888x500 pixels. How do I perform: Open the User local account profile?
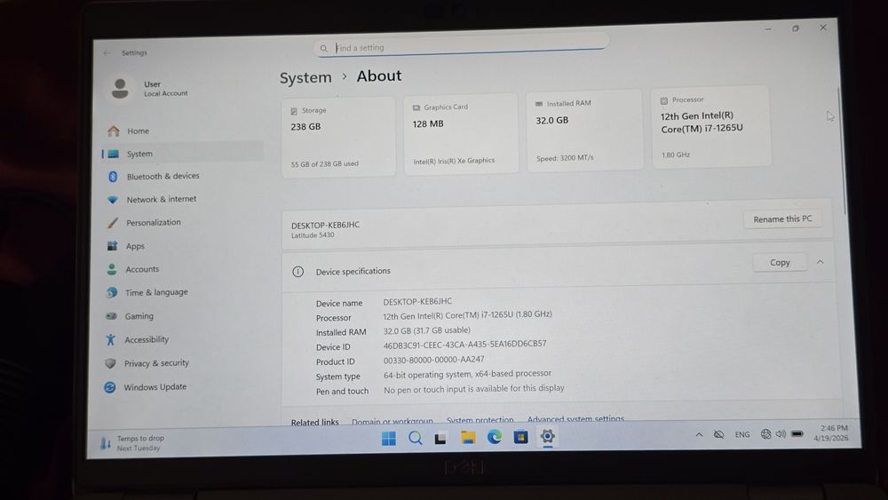click(x=150, y=88)
